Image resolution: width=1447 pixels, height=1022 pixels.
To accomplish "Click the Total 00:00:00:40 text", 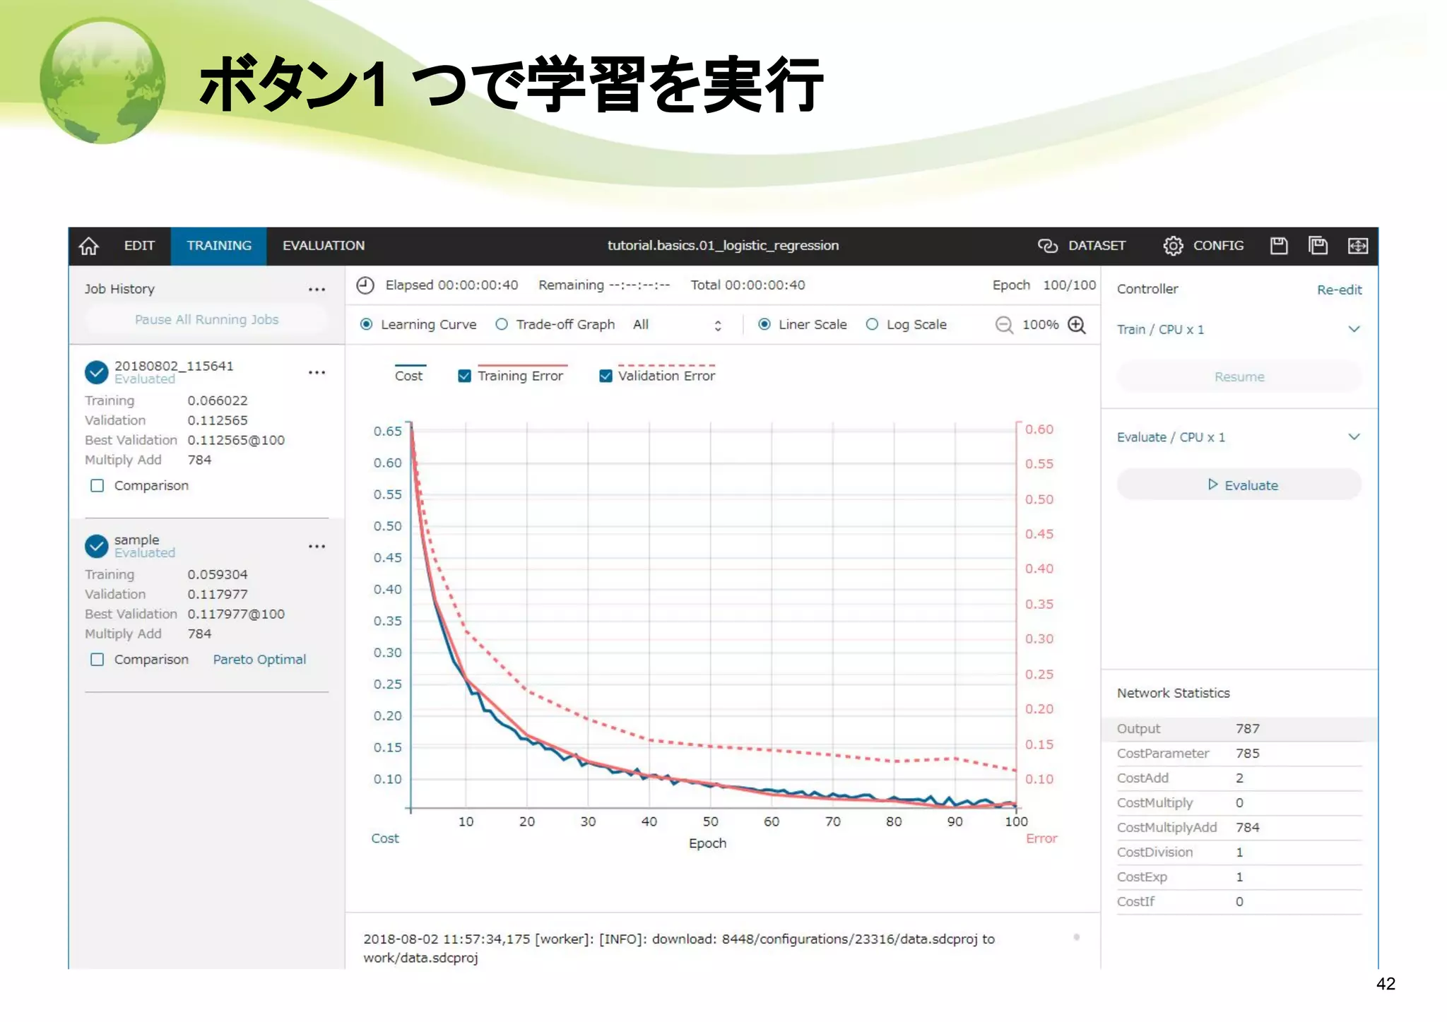I will pos(748,285).
